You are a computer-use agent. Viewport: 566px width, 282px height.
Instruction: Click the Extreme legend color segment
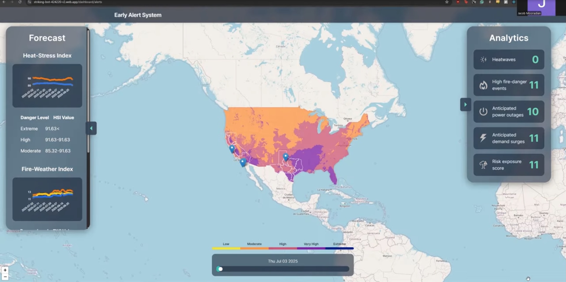[340, 248]
